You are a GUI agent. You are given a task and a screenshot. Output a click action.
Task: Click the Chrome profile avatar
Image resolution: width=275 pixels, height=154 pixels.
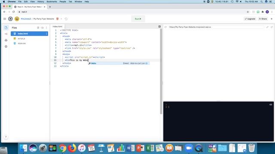point(267,12)
